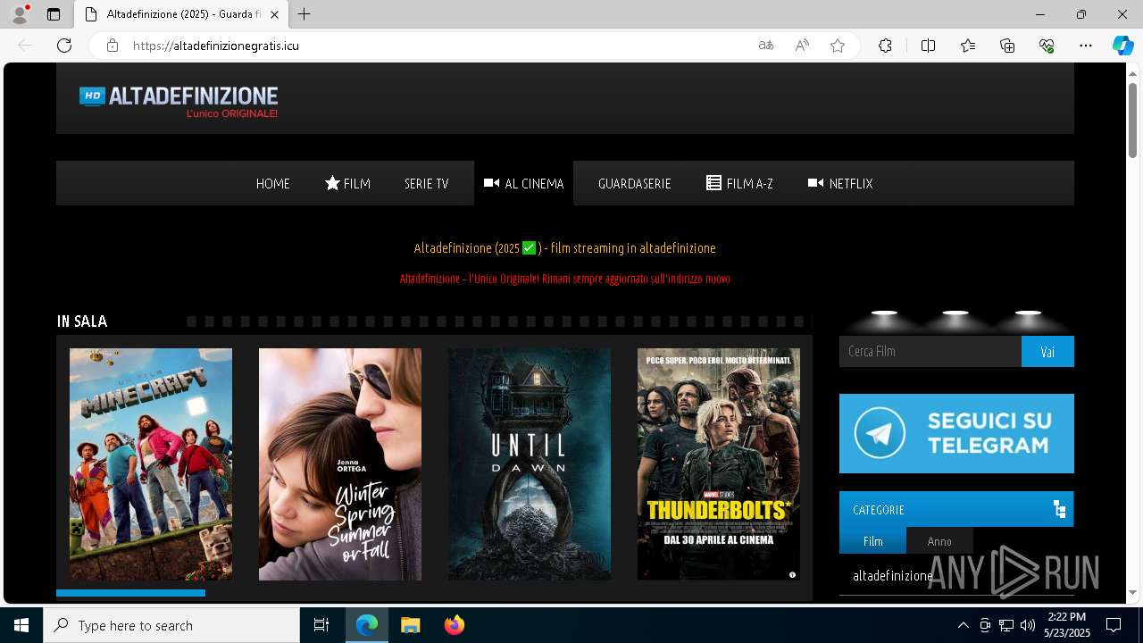Expand the Categorie tree icon
Image resolution: width=1143 pixels, height=643 pixels.
[1059, 509]
